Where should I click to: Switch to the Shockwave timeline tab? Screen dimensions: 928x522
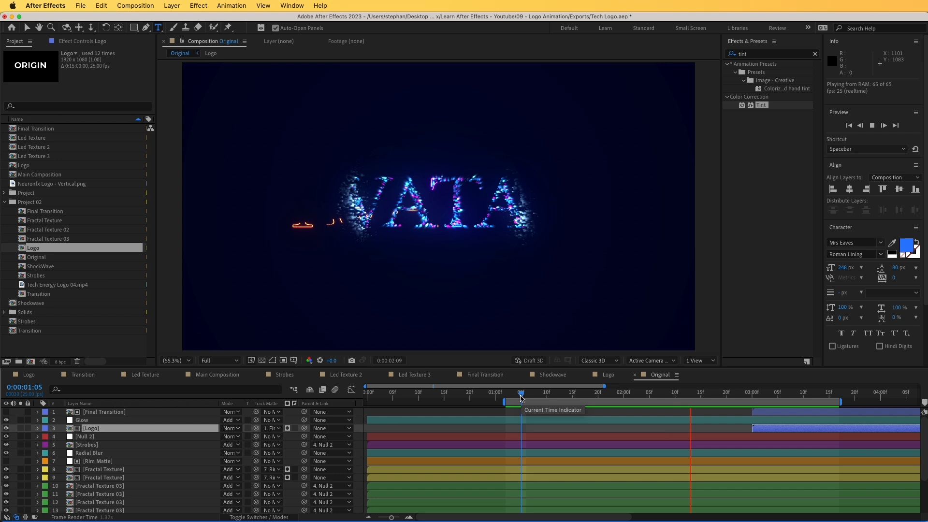(x=552, y=375)
